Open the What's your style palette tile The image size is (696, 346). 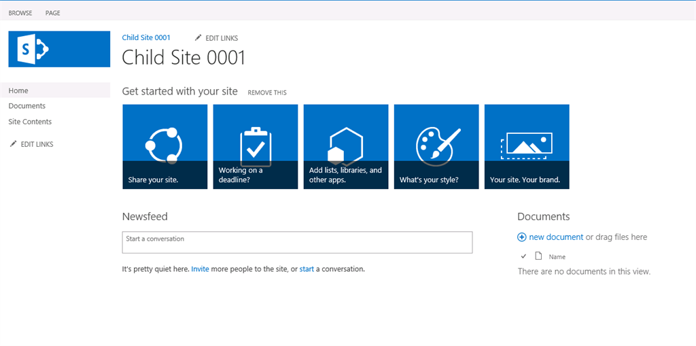pyautogui.click(x=436, y=146)
